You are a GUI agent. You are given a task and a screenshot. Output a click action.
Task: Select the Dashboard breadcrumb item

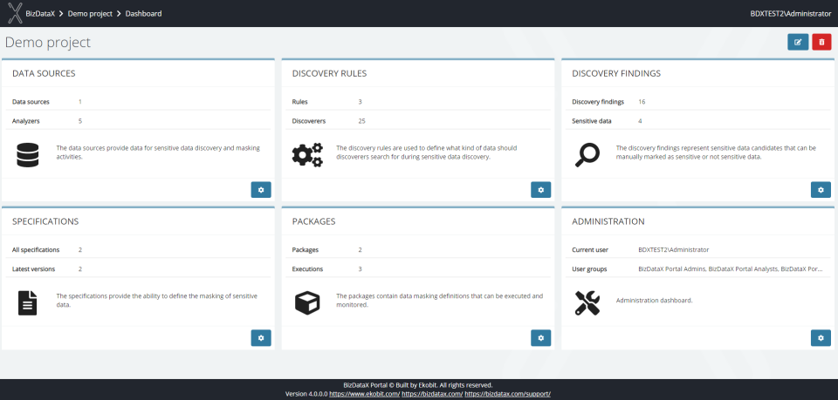click(x=143, y=13)
